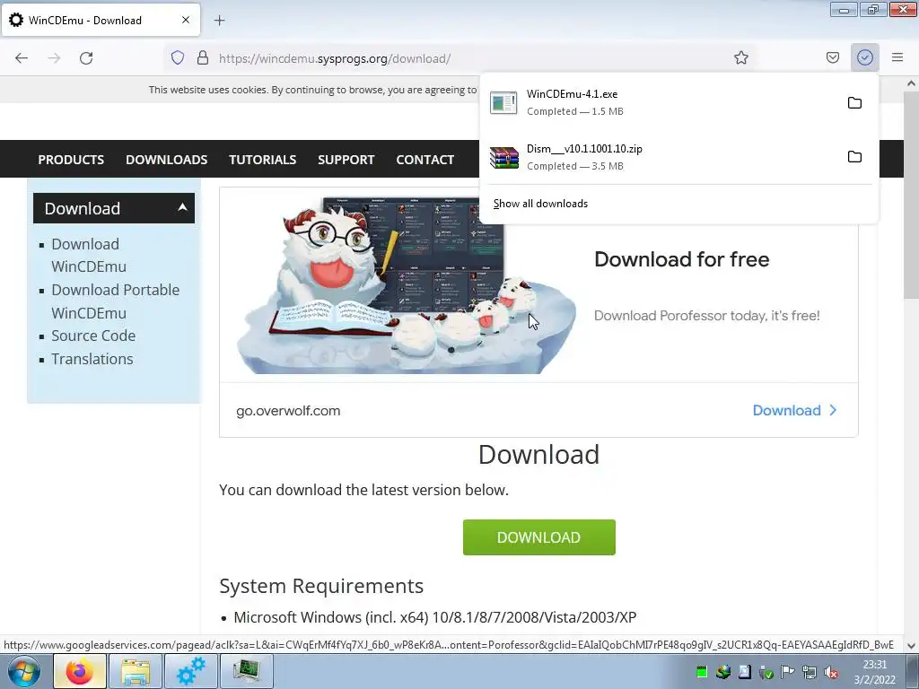Toggle the Downloads panel toolbar button
The width and height of the screenshot is (919, 689).
[865, 57]
